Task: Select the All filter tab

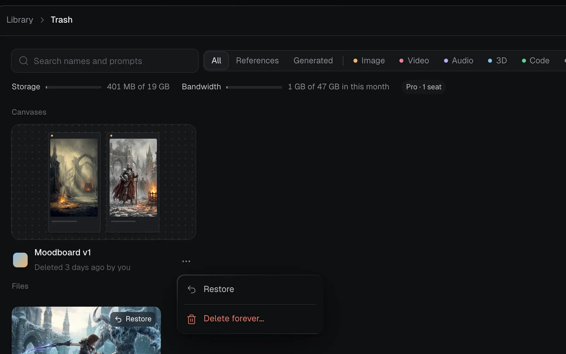Action: (216, 61)
